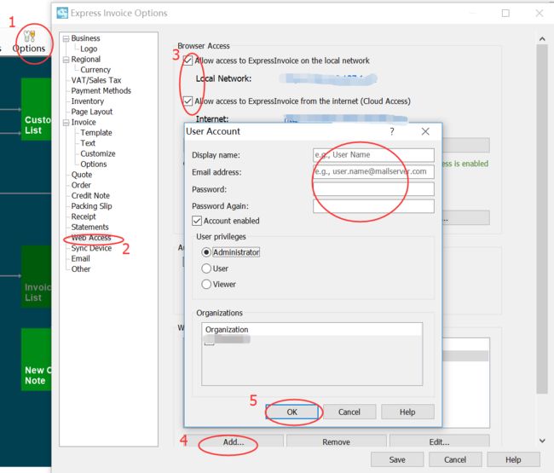Select the User privilege radio button
Viewport: 554px width, 473px height.
pos(206,268)
